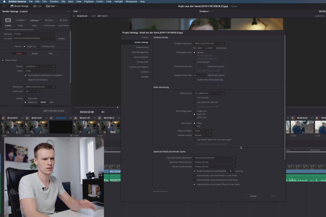Open the Apple menu
Screen dimensions: 326x217
[4, 1]
